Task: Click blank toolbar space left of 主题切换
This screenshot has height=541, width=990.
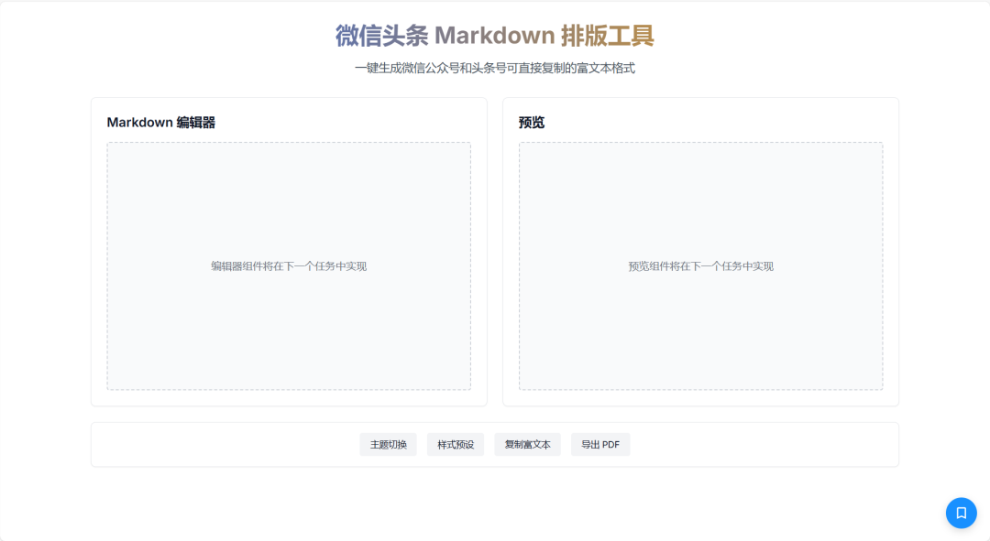Action: click(x=229, y=445)
